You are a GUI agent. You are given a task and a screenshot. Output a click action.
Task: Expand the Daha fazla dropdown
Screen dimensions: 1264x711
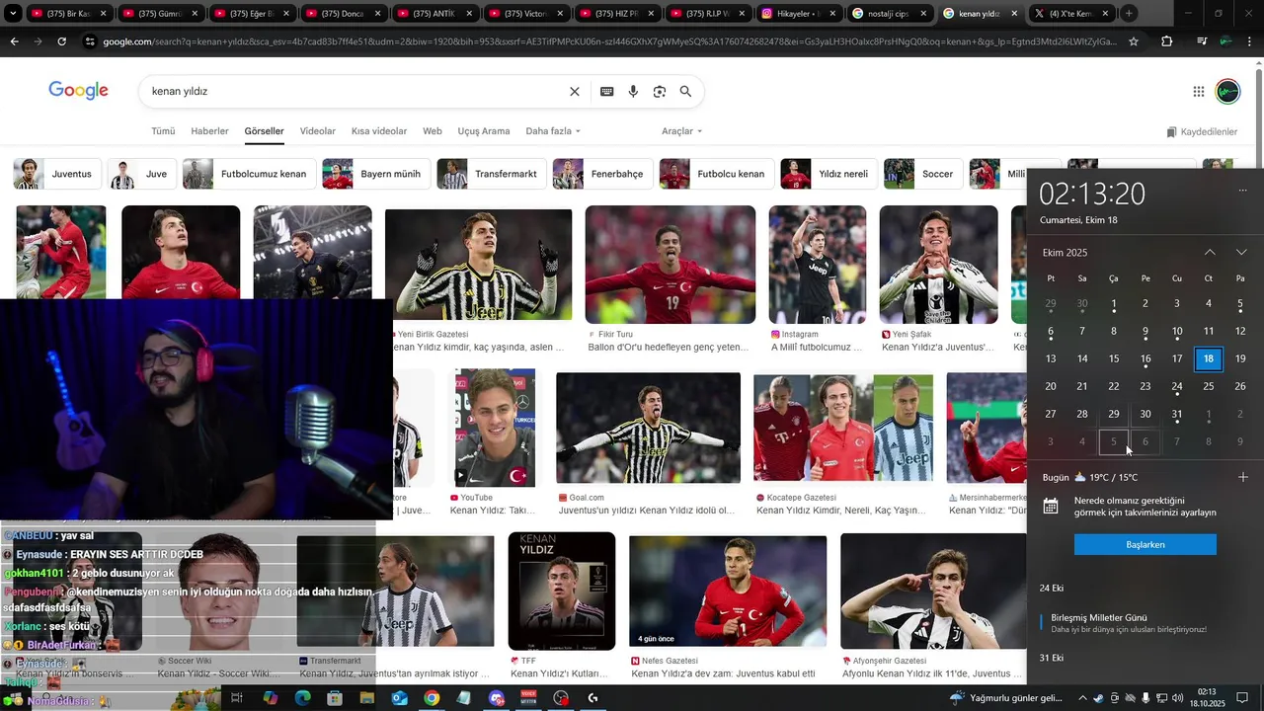click(553, 131)
